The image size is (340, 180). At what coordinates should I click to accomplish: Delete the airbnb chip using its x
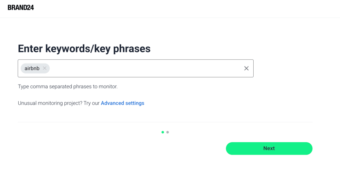click(x=45, y=68)
